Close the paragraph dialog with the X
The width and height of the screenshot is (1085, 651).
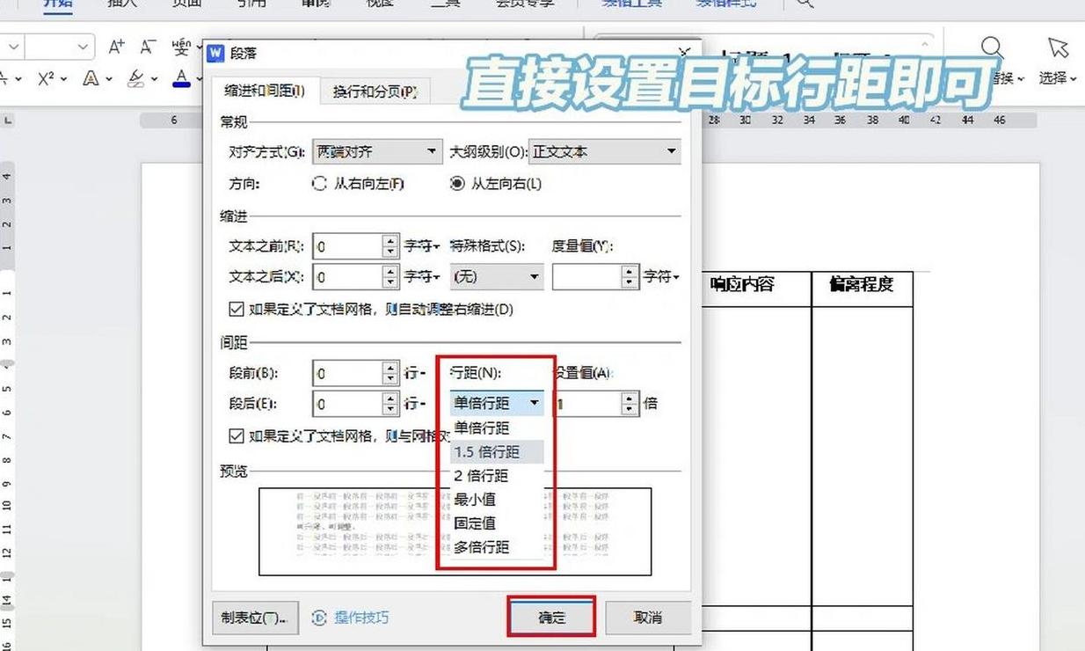click(686, 53)
